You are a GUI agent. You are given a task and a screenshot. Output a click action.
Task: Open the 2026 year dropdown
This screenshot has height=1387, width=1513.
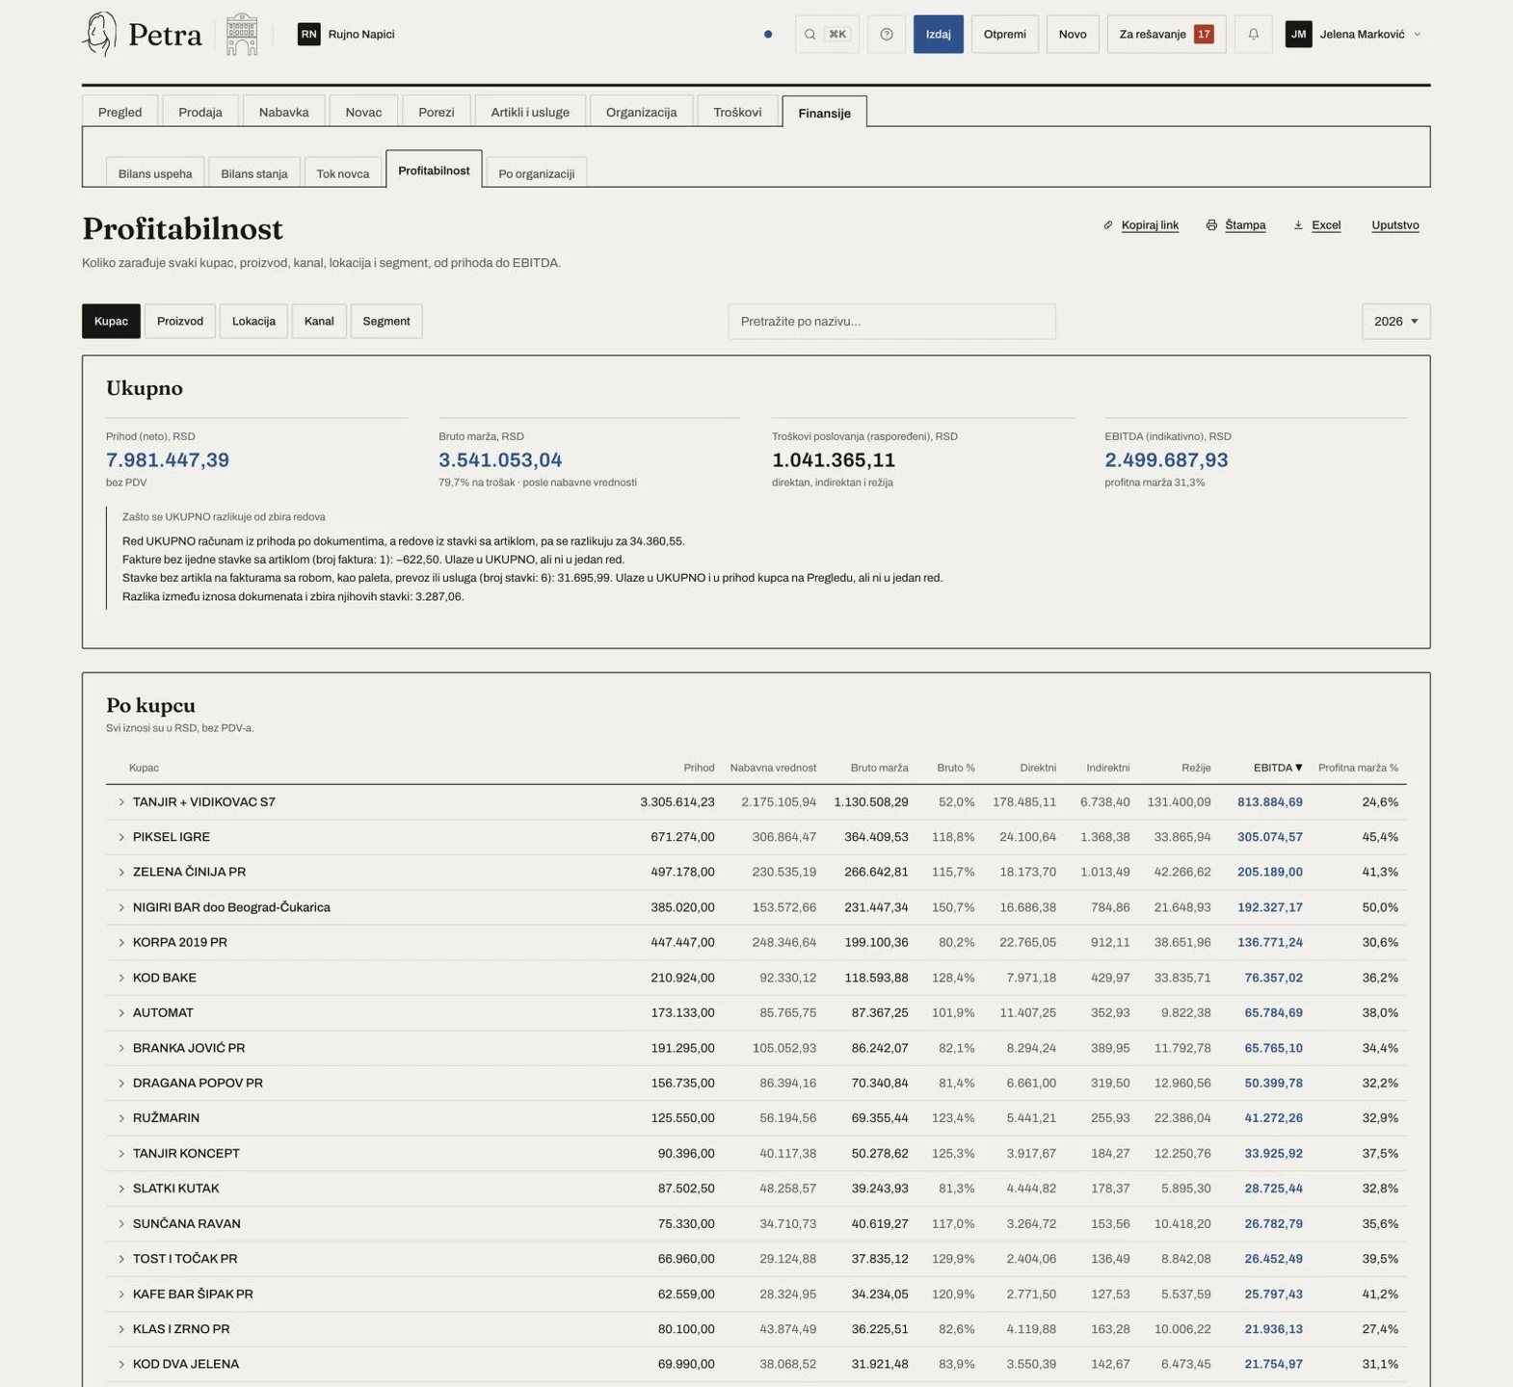click(x=1395, y=322)
